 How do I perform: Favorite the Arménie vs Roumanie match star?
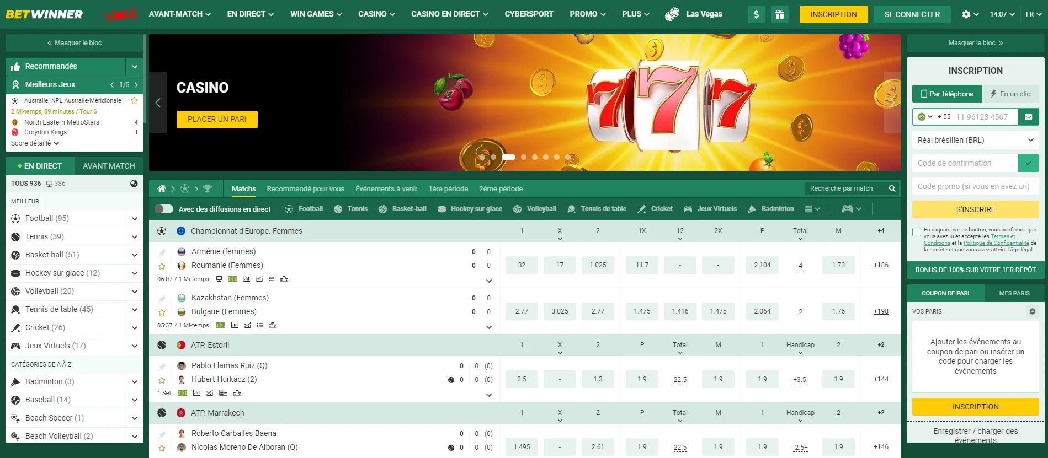[162, 266]
